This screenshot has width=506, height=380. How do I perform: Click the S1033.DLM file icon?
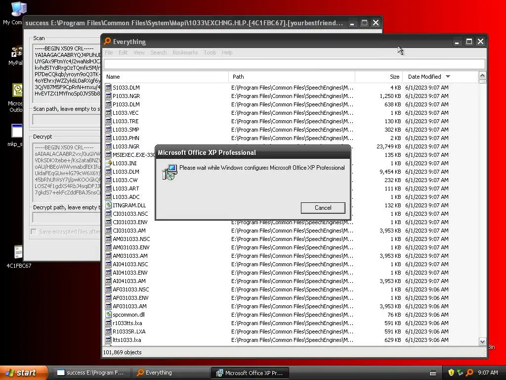click(x=108, y=88)
